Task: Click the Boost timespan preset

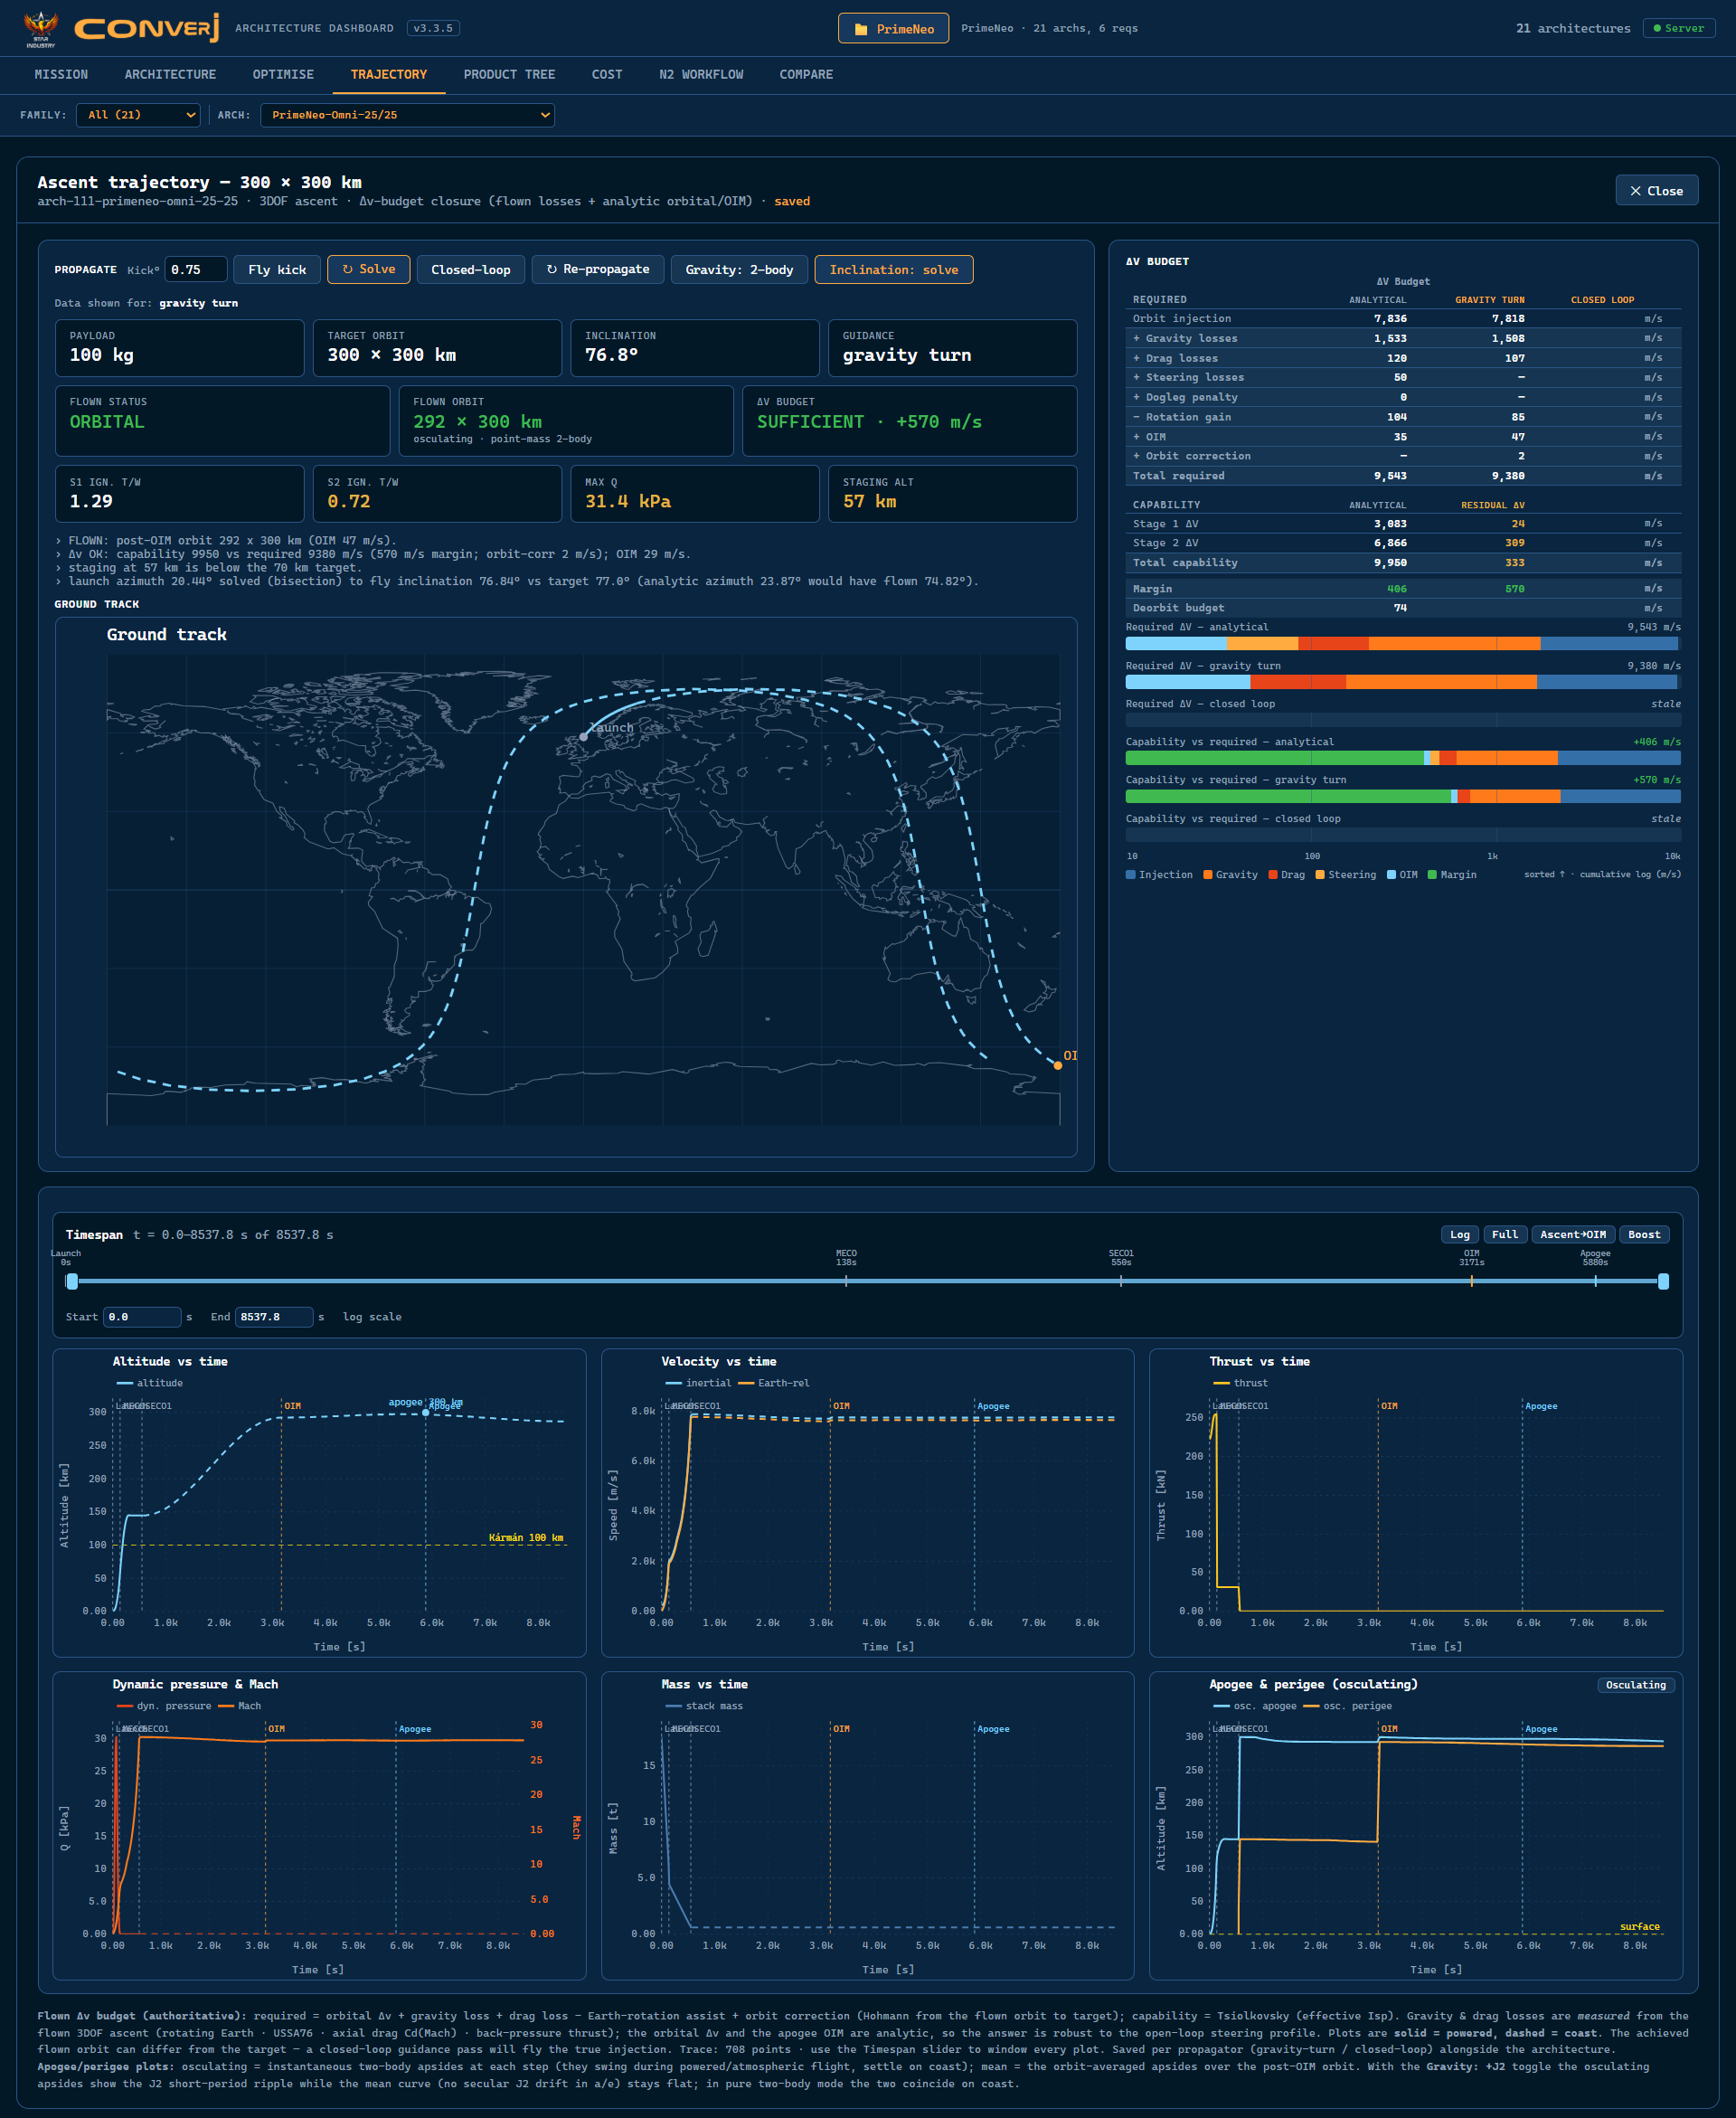Action: tap(1644, 1234)
